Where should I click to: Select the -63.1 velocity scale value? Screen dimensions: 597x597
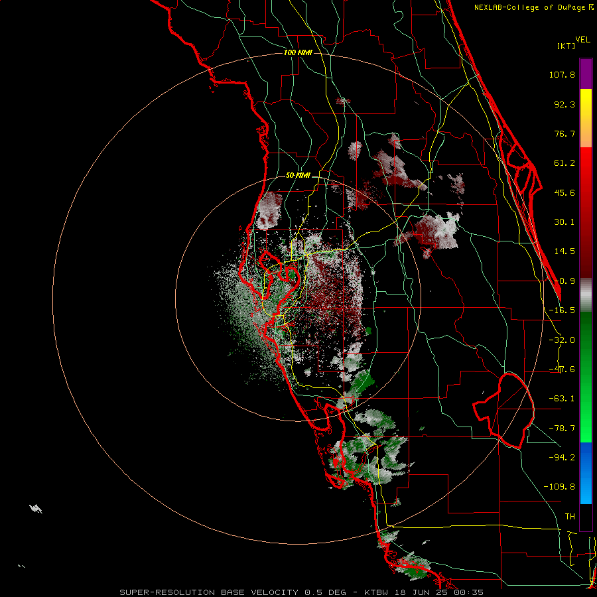(562, 399)
